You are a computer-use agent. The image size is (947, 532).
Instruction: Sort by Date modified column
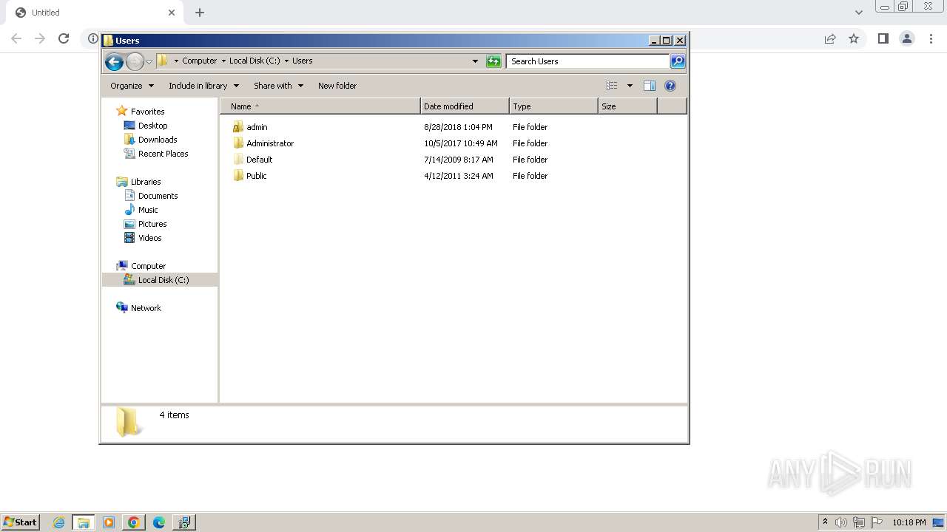[x=465, y=106]
